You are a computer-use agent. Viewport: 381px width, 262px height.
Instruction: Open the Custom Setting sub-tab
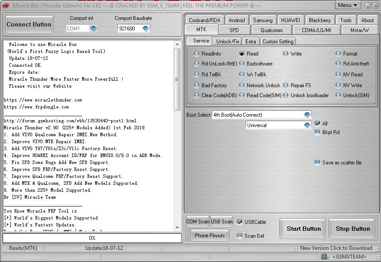278,42
